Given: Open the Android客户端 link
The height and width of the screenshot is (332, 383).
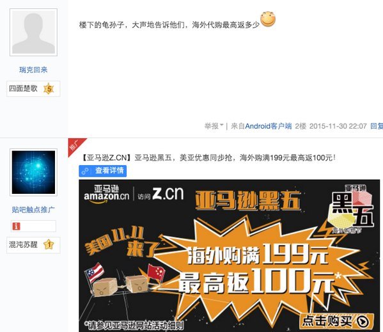Looking at the screenshot, I should coord(268,126).
